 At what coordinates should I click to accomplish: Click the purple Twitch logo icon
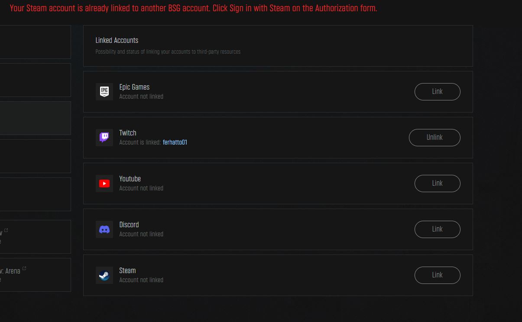(104, 138)
